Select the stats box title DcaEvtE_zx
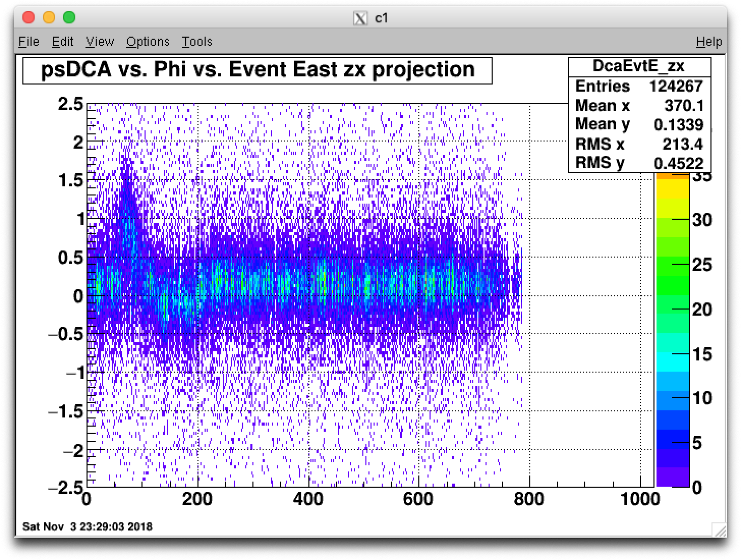Image resolution: width=741 pixels, height=560 pixels. 639,66
